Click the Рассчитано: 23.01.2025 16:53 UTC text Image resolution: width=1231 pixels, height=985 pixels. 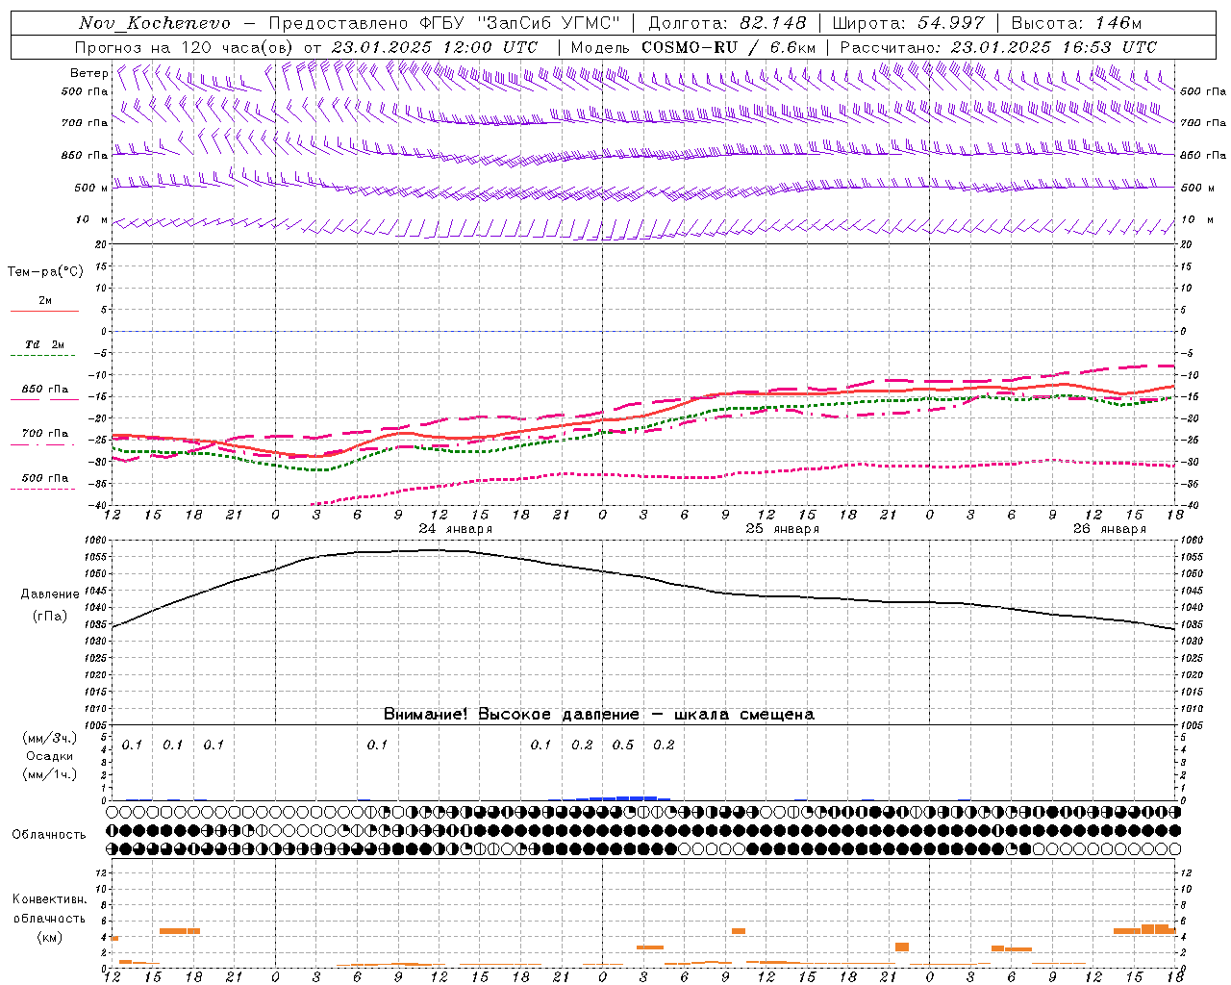pos(998,47)
